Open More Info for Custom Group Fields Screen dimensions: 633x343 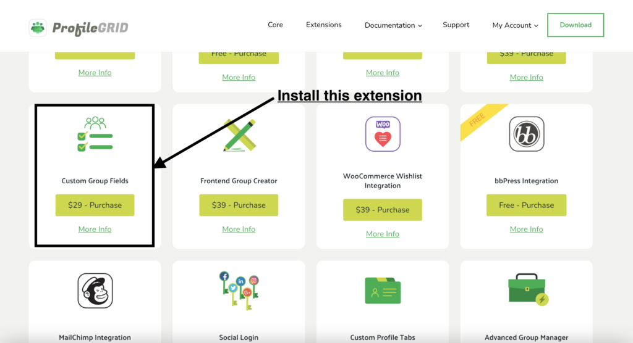(x=95, y=229)
